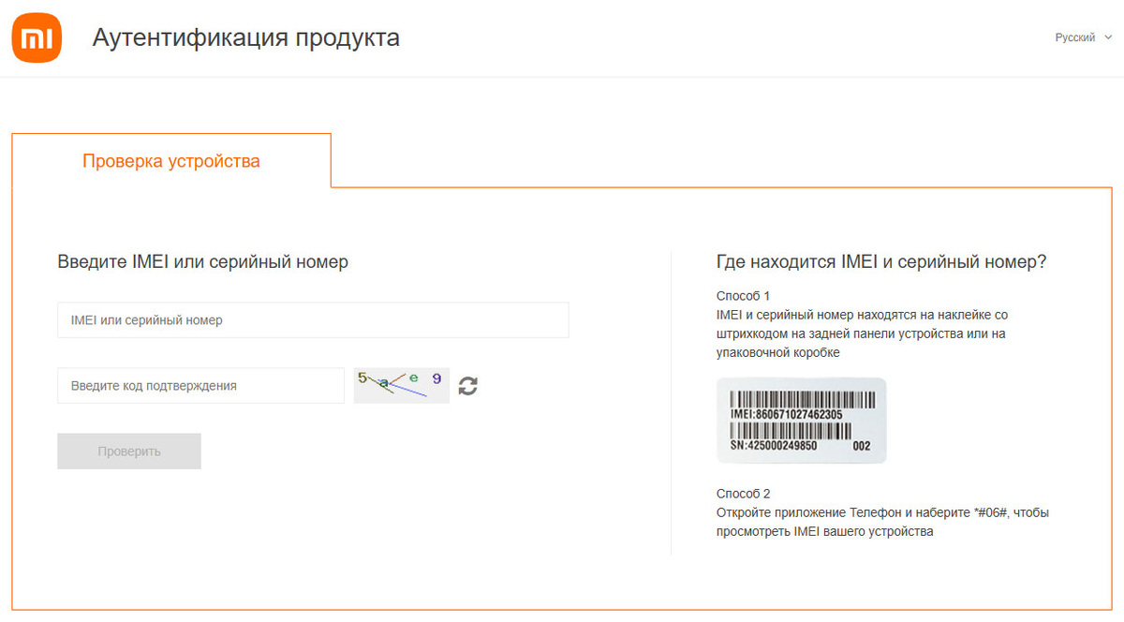Open the Русский language dropdown

point(1084,37)
